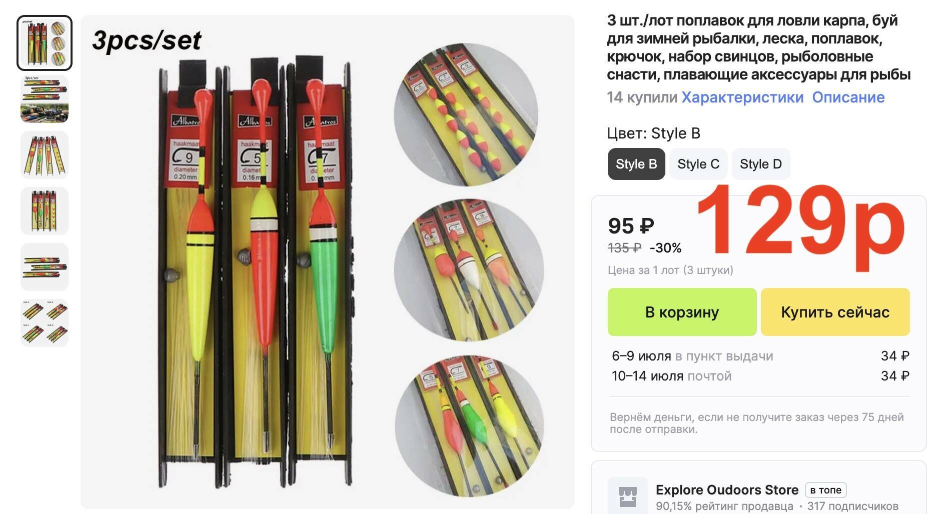
Task: Open the Explore Oudoors Store page
Action: pos(727,490)
